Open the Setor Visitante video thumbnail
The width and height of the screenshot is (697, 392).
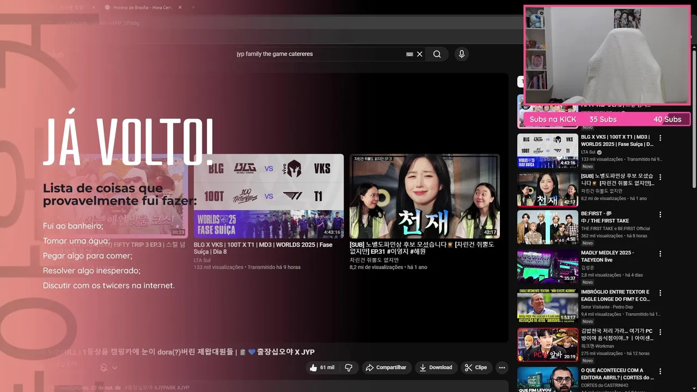(548, 305)
